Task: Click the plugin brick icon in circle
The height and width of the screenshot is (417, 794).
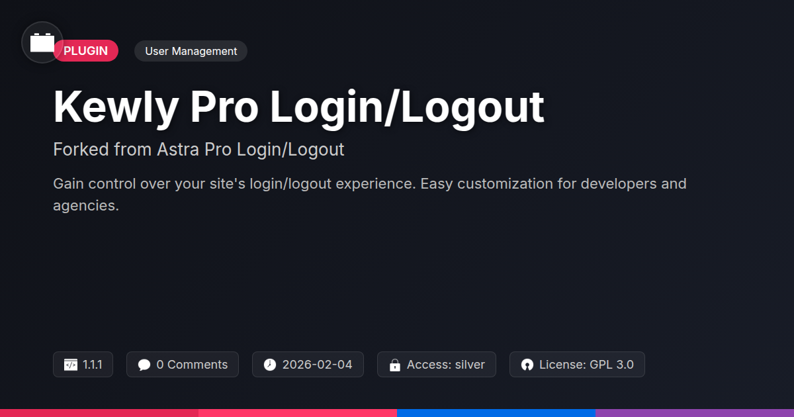Action: 42,42
